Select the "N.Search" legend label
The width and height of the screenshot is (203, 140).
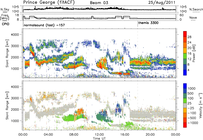(196, 9)
